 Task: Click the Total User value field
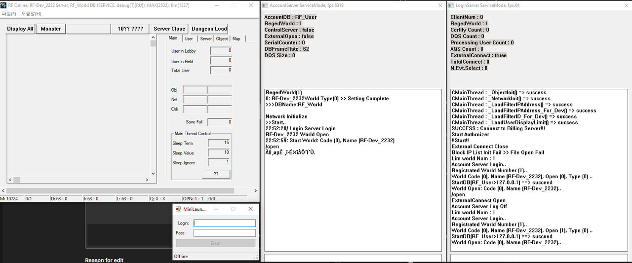click(x=221, y=70)
